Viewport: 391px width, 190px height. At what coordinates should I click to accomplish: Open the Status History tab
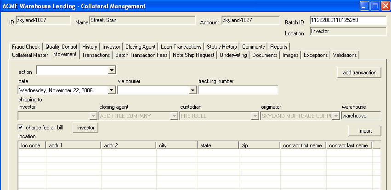coord(221,47)
